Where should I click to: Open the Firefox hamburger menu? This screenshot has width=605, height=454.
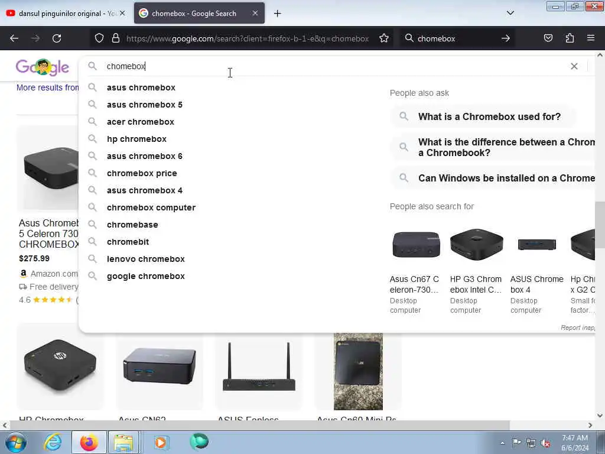coord(591,38)
